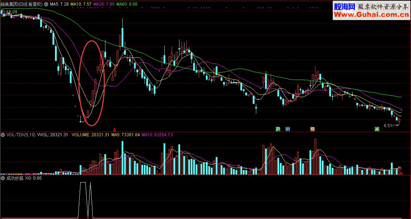Click the red S marker below chart

point(114,130)
